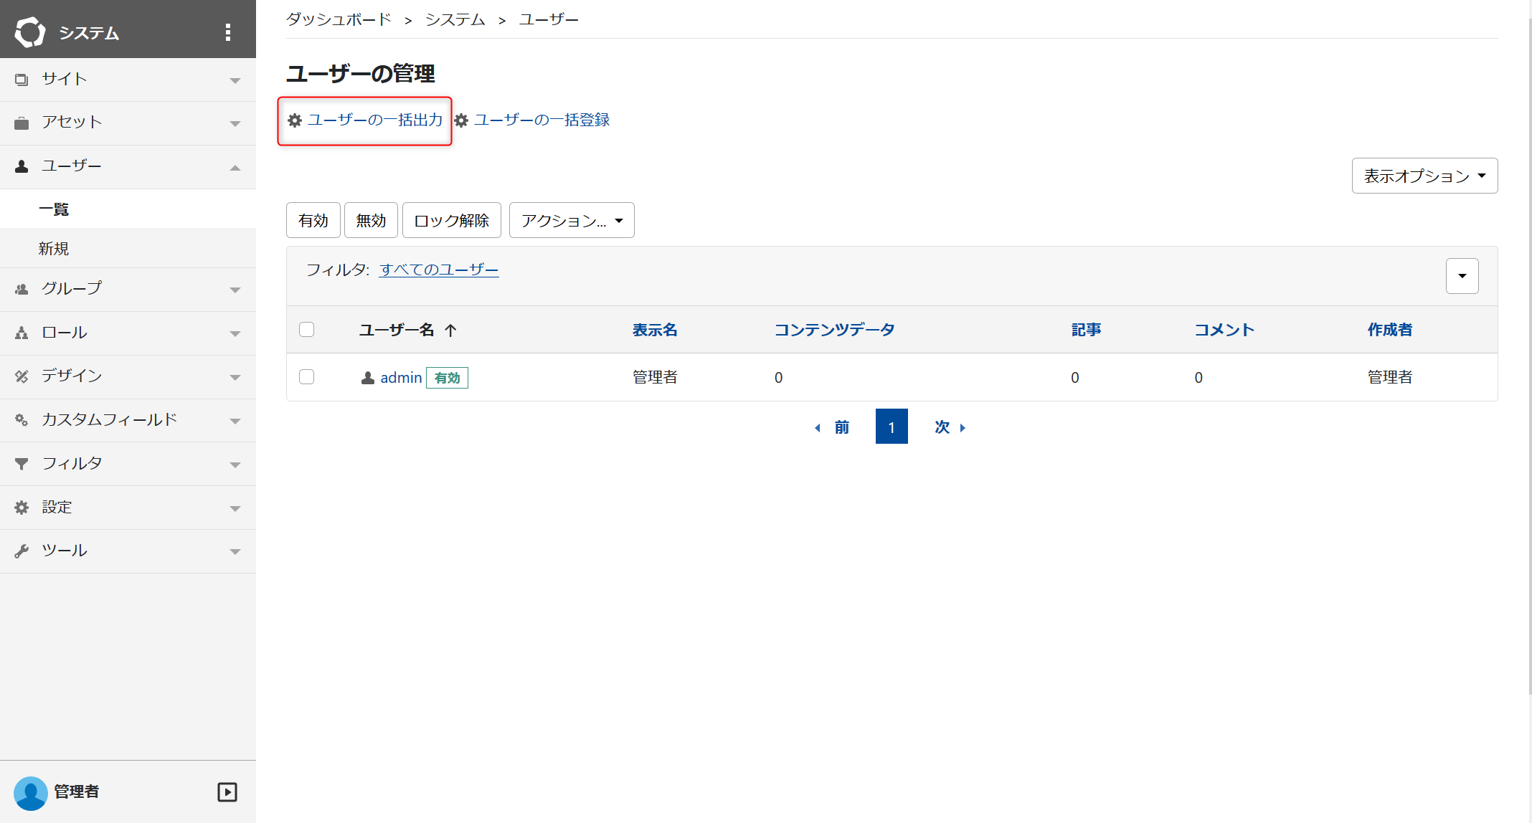Open the ユーザーの一括出力 link

(x=375, y=120)
